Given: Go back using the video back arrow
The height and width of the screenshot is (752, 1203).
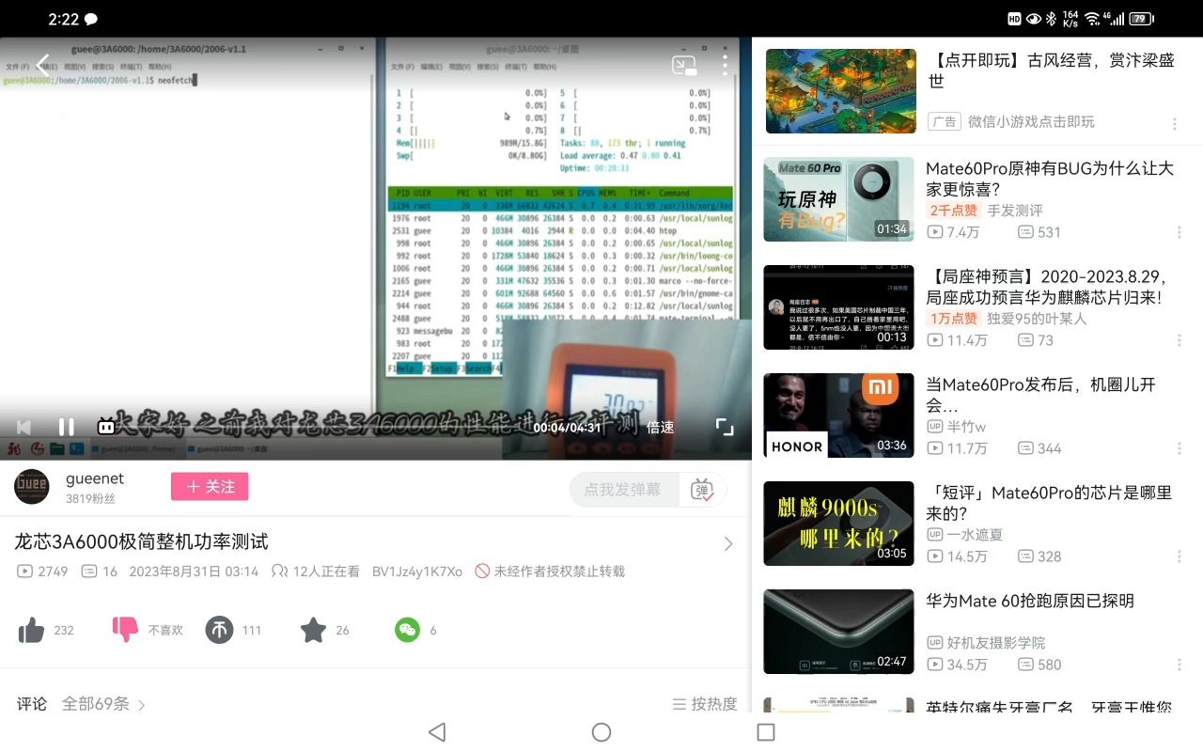Looking at the screenshot, I should [x=42, y=65].
